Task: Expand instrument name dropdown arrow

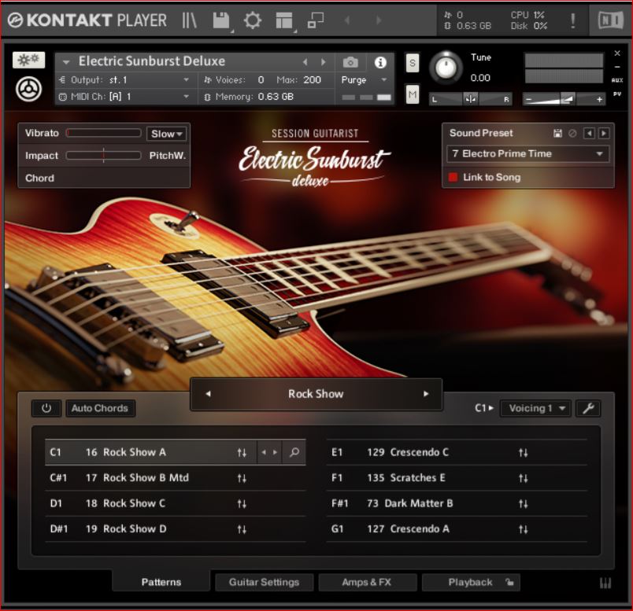Action: click(x=66, y=62)
